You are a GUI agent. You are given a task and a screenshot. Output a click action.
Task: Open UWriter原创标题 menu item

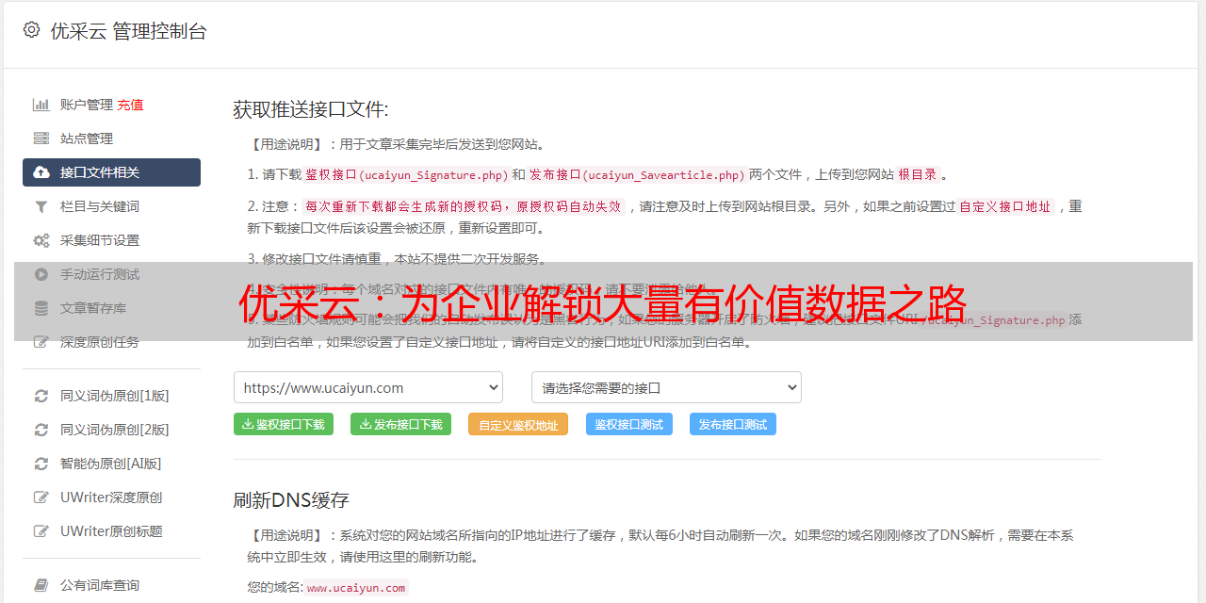[x=111, y=531]
